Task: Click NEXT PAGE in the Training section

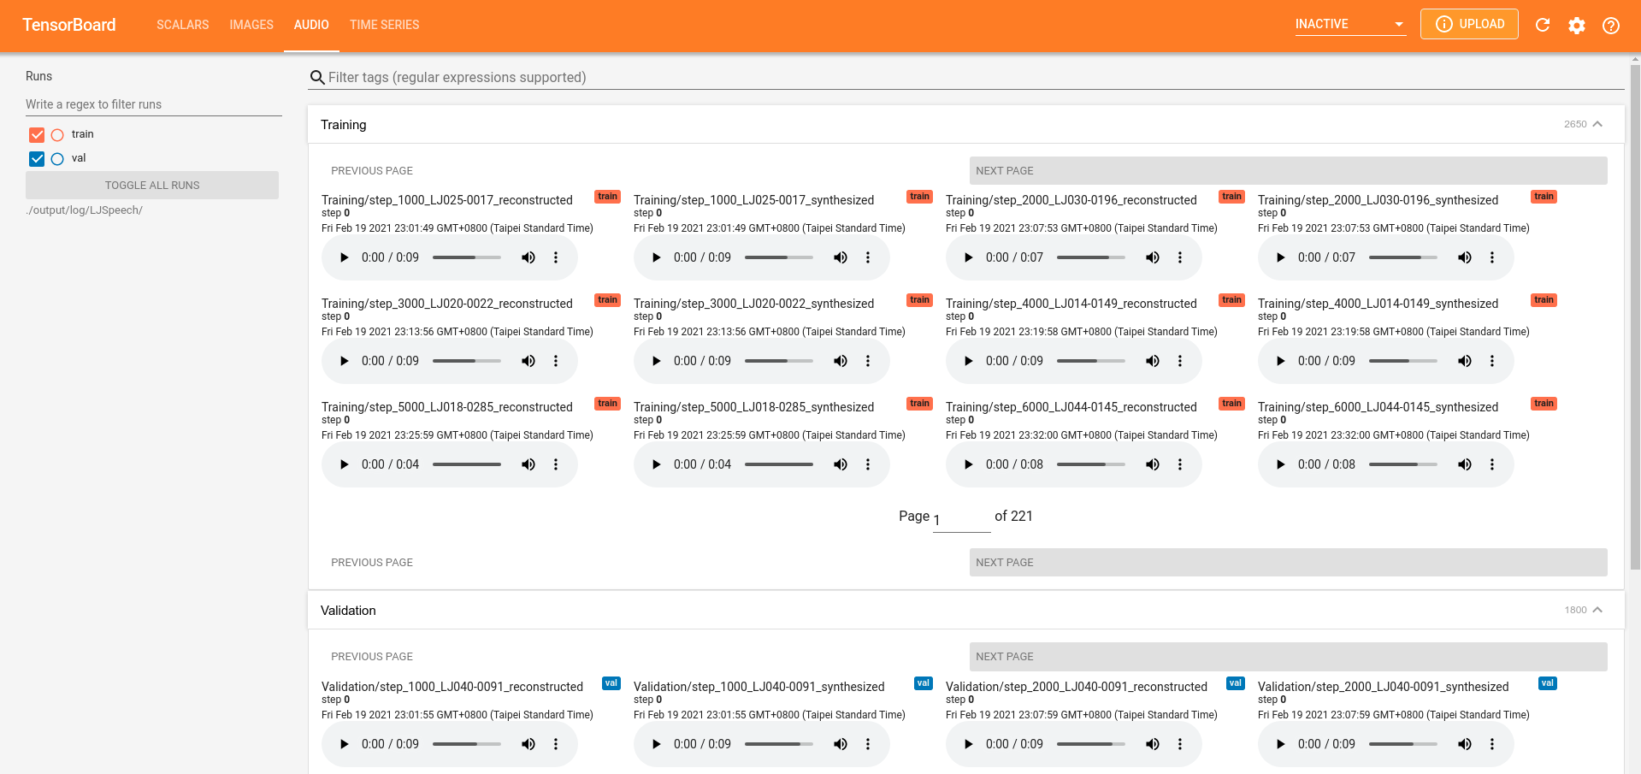Action: coord(1287,170)
